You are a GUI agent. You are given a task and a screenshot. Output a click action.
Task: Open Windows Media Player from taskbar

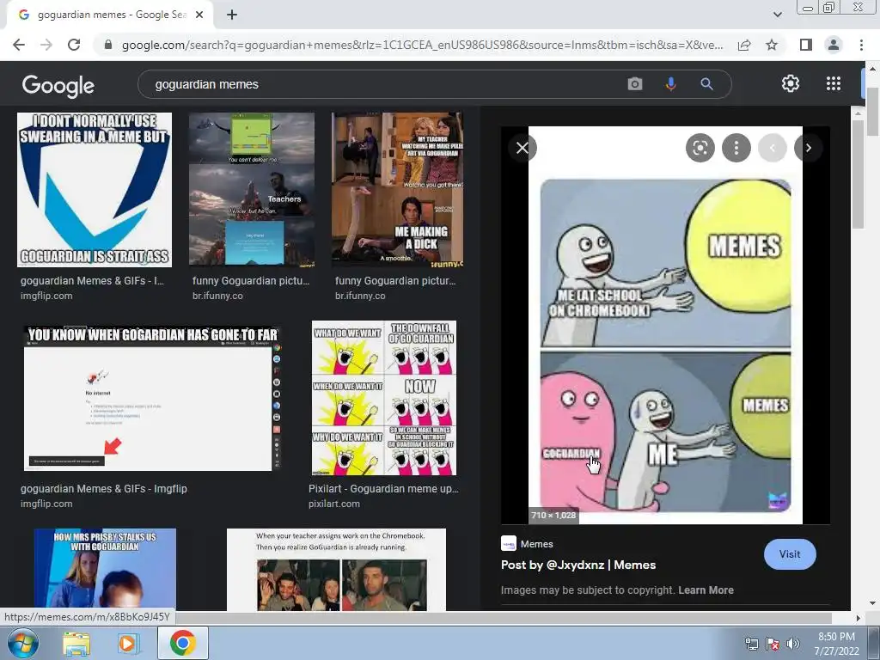point(127,643)
